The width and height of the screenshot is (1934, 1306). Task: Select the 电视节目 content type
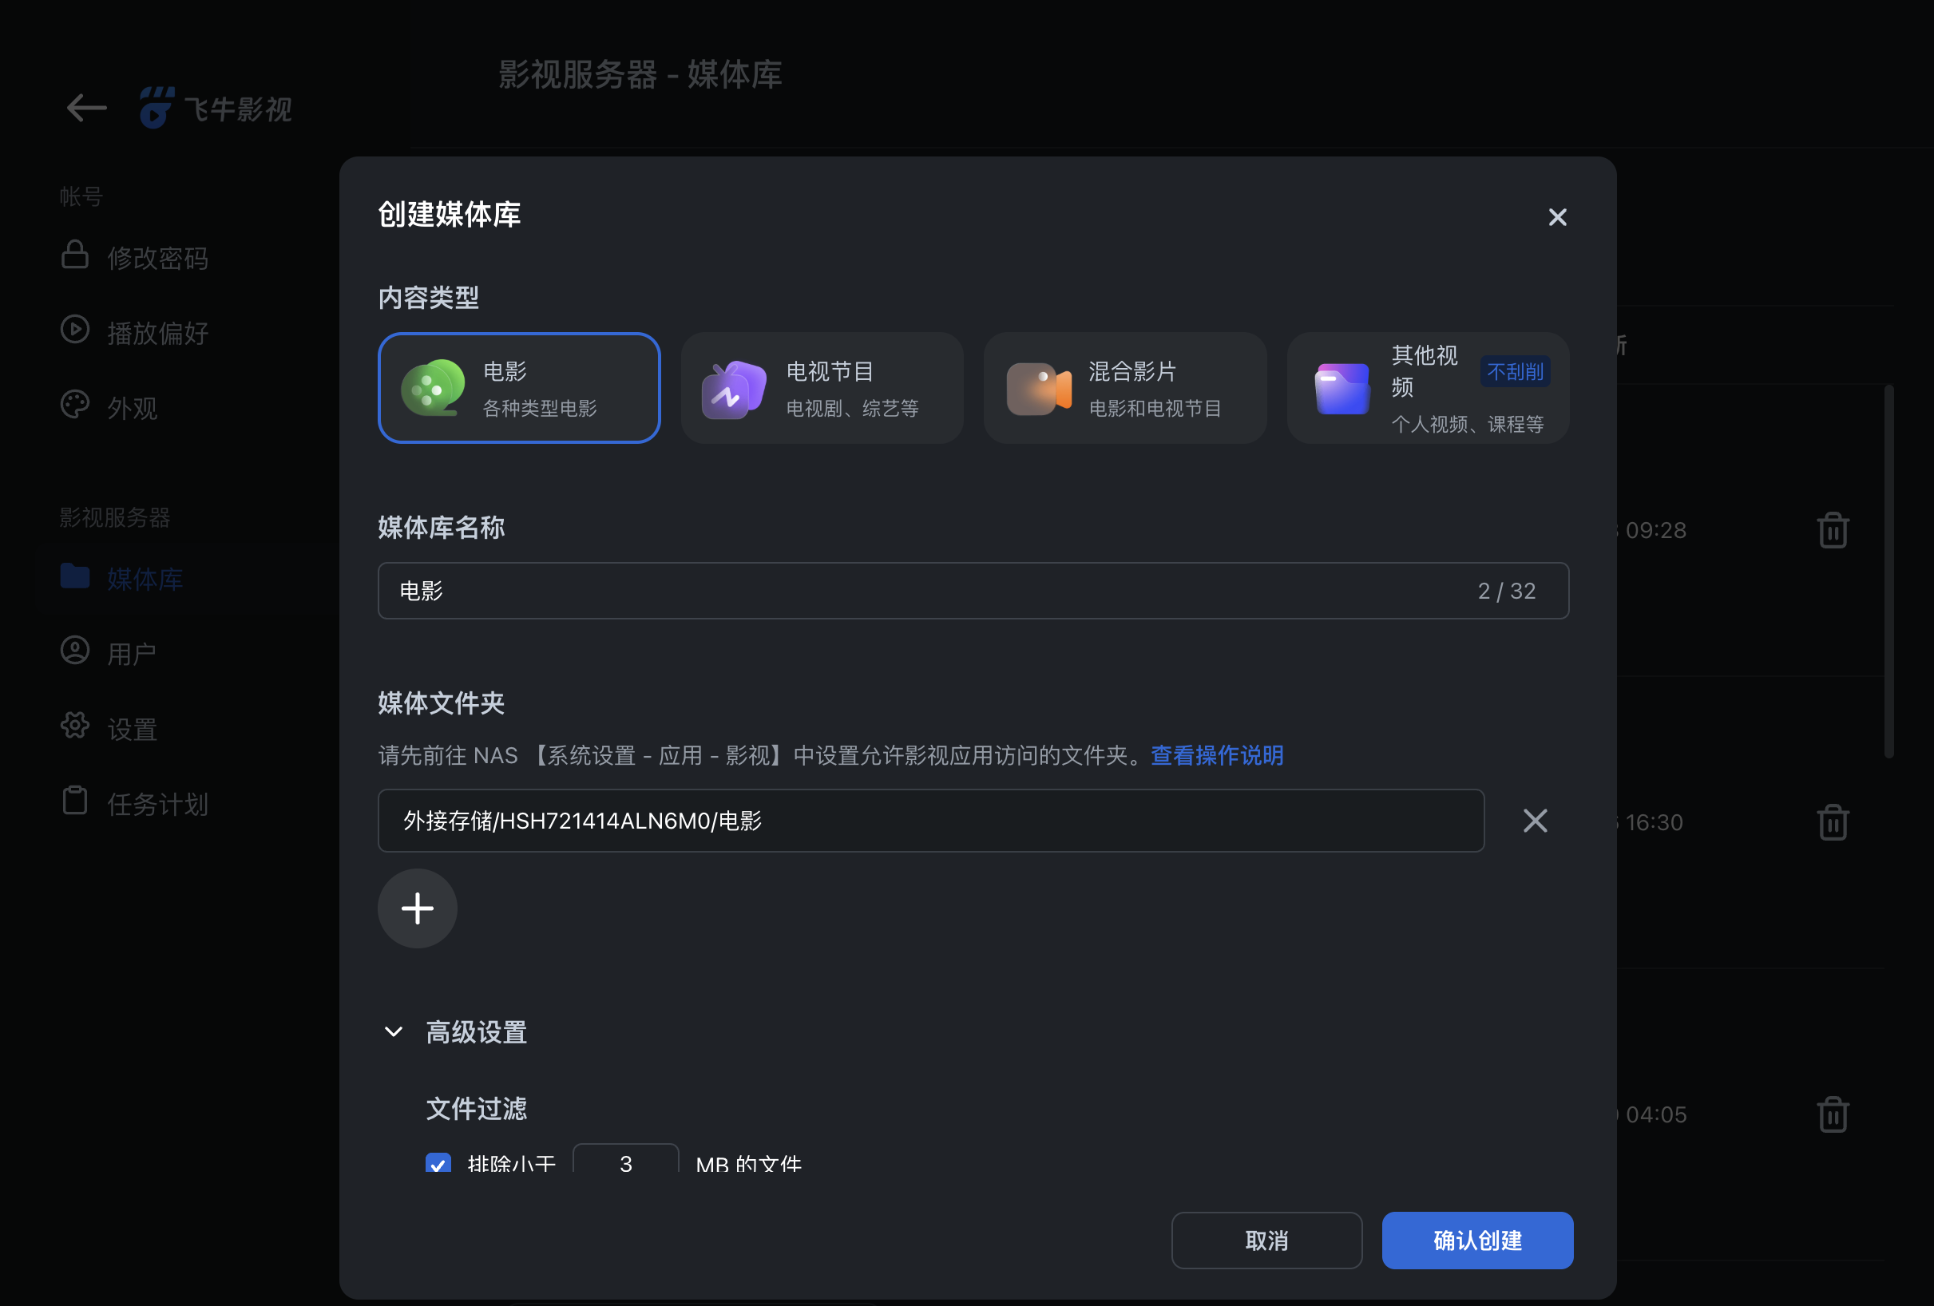822,388
